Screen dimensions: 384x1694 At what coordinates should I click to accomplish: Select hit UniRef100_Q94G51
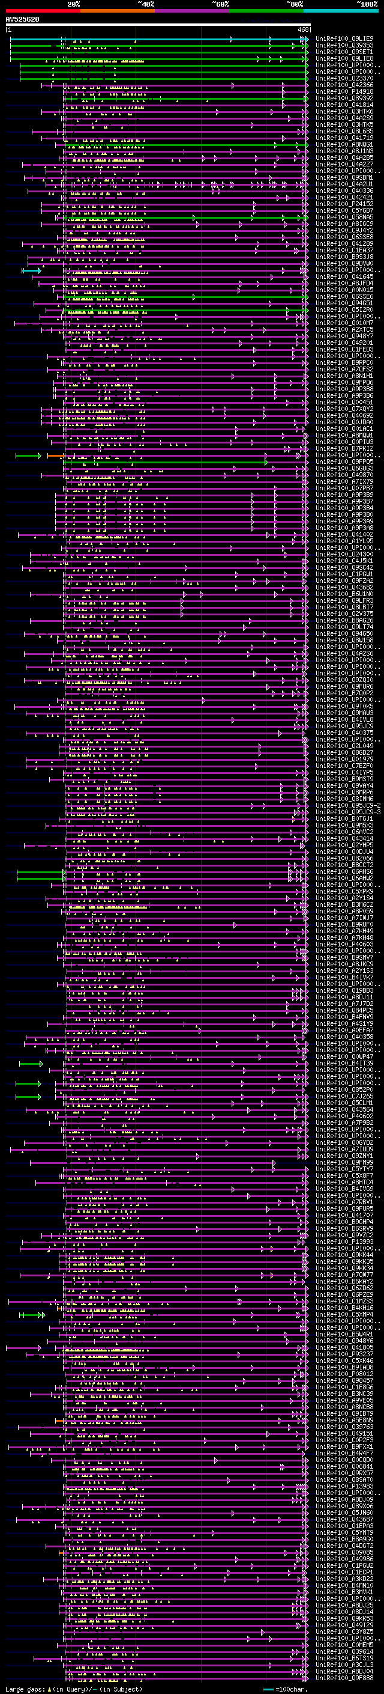344,303
